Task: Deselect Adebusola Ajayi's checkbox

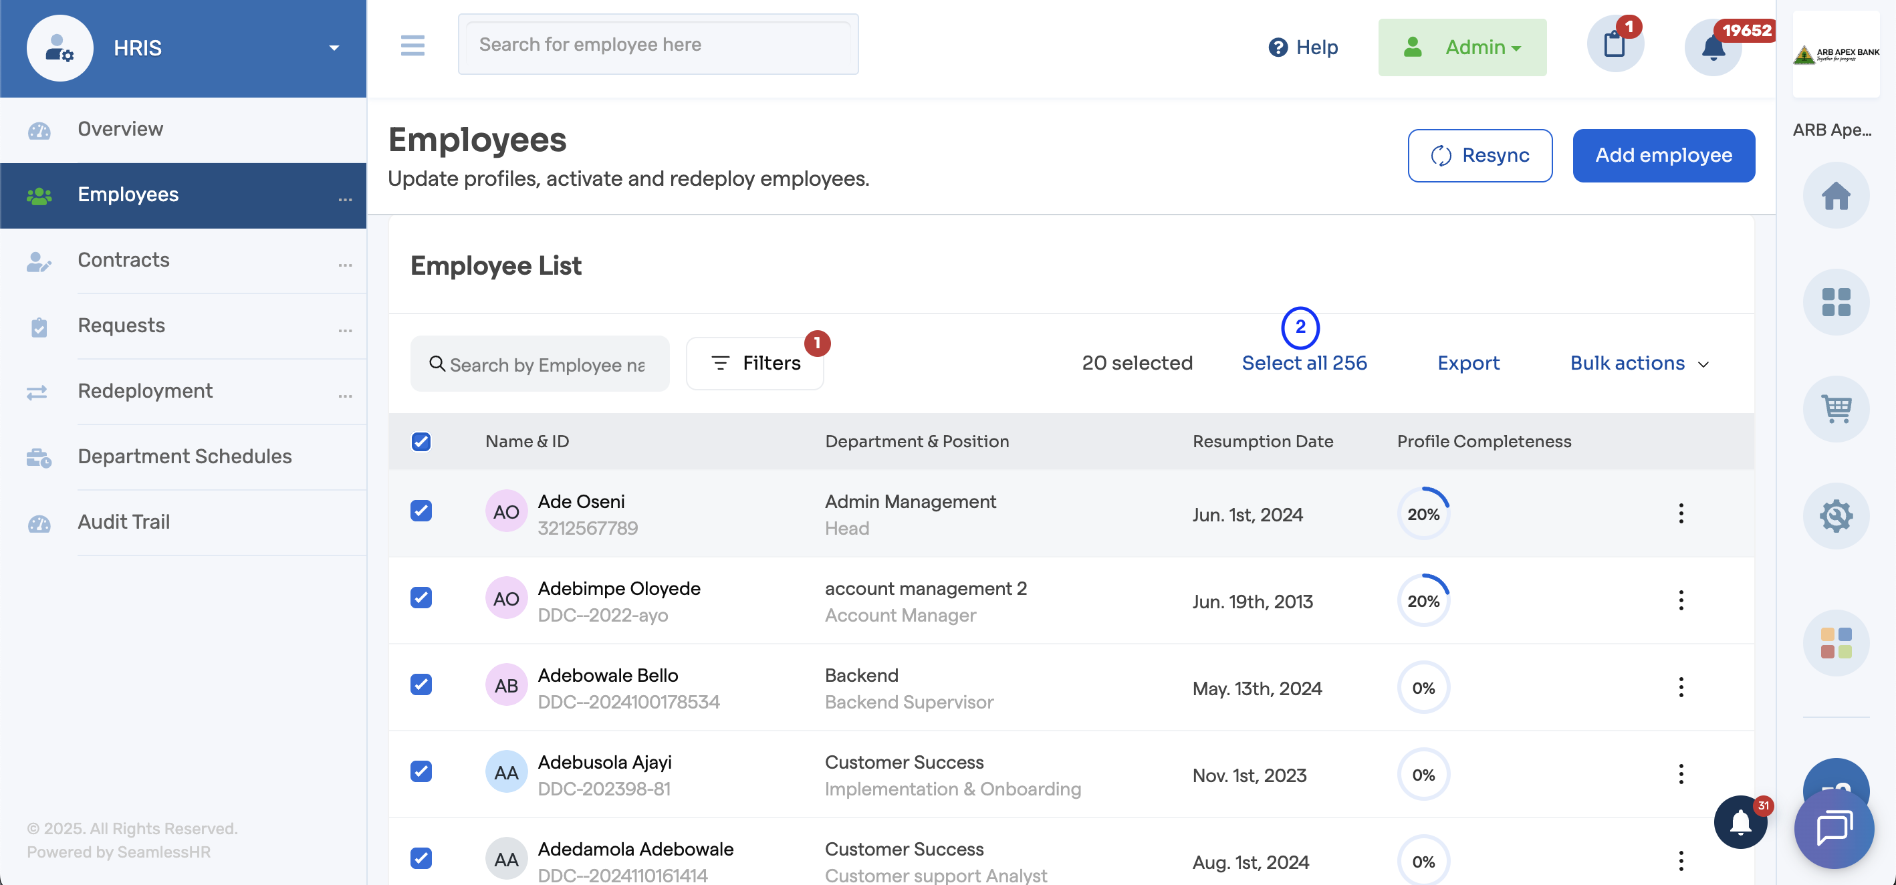Action: [x=421, y=771]
